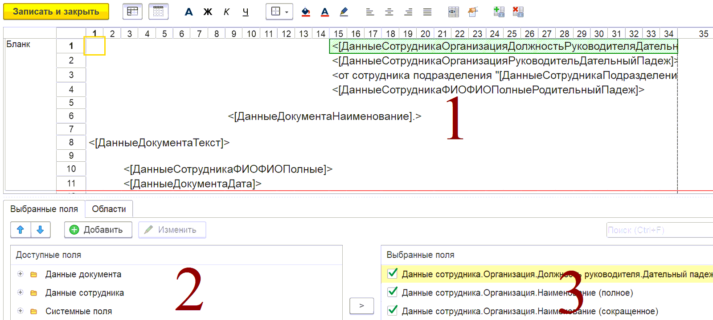Click the 'Изменить' button
Viewport: 713px width, 320px height.
click(172, 230)
